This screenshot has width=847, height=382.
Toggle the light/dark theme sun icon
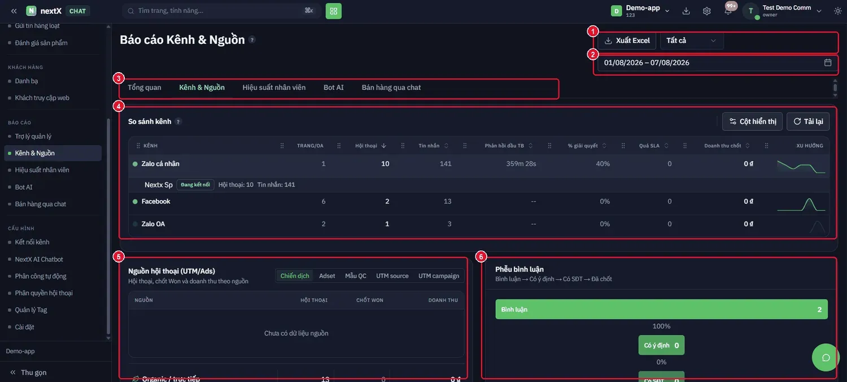837,11
